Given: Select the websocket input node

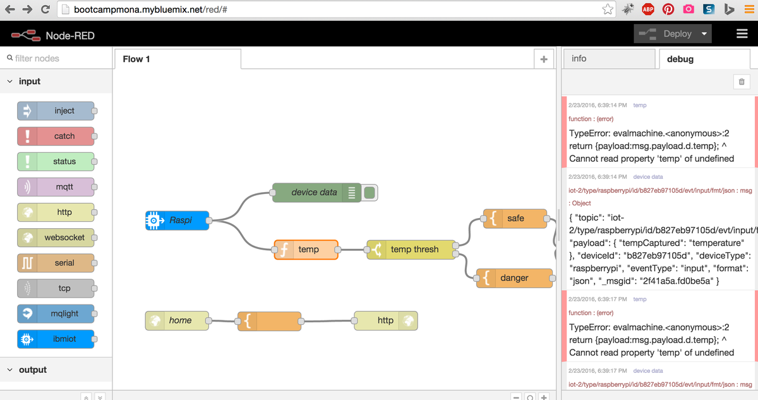Looking at the screenshot, I should 56,238.
